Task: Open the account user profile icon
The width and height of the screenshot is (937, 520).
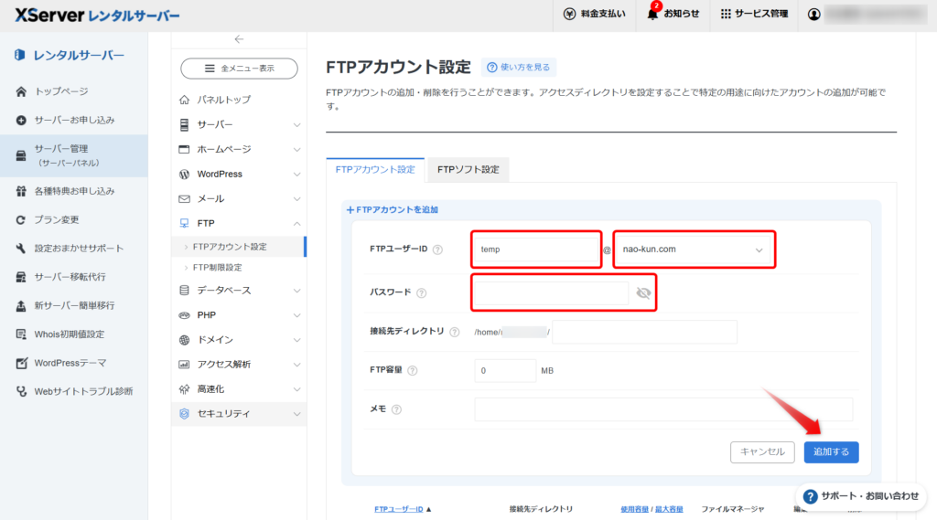Action: click(814, 15)
